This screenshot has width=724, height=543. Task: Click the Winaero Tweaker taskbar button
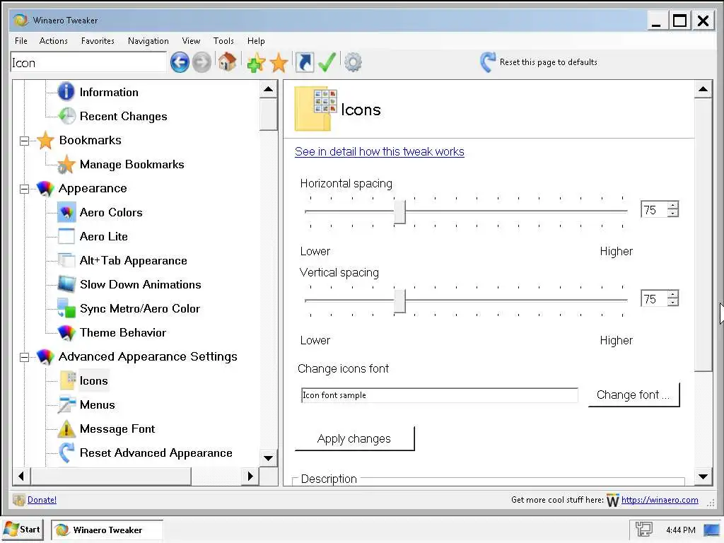(107, 530)
